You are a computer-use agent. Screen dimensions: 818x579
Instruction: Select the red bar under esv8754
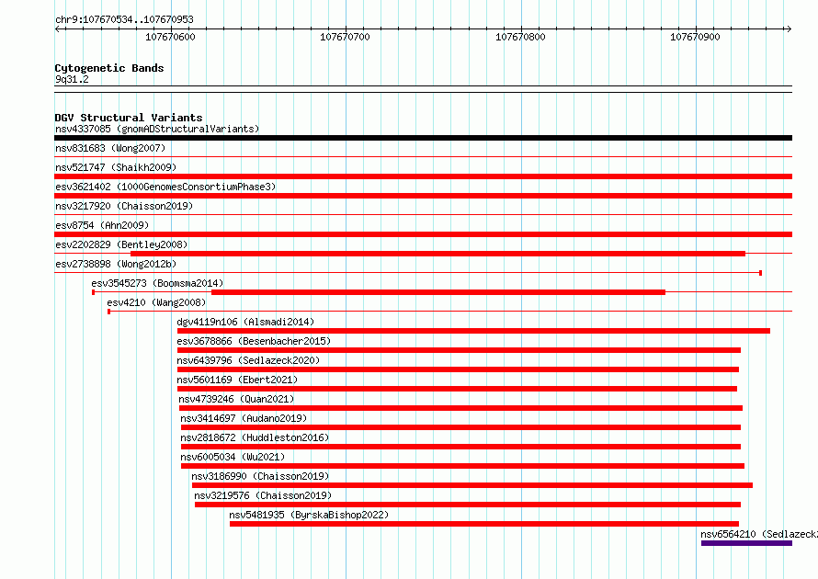coord(423,234)
